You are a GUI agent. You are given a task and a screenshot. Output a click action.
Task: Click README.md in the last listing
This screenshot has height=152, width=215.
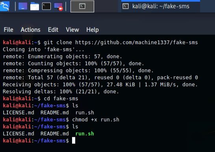(55, 134)
